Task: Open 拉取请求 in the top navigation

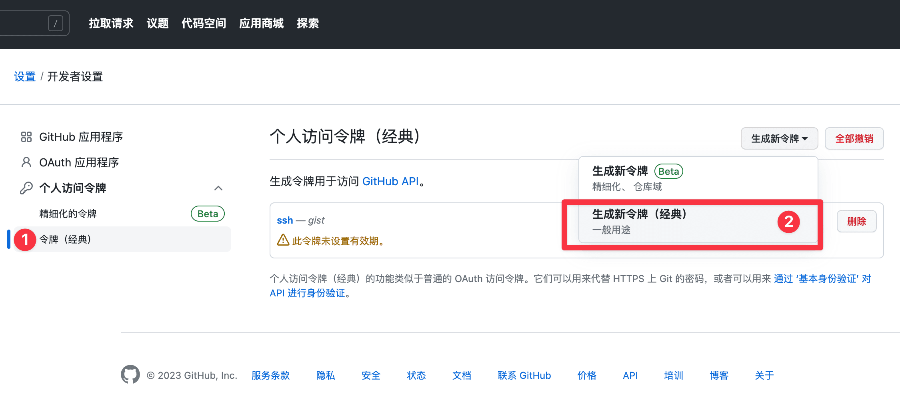Action: [x=111, y=24]
